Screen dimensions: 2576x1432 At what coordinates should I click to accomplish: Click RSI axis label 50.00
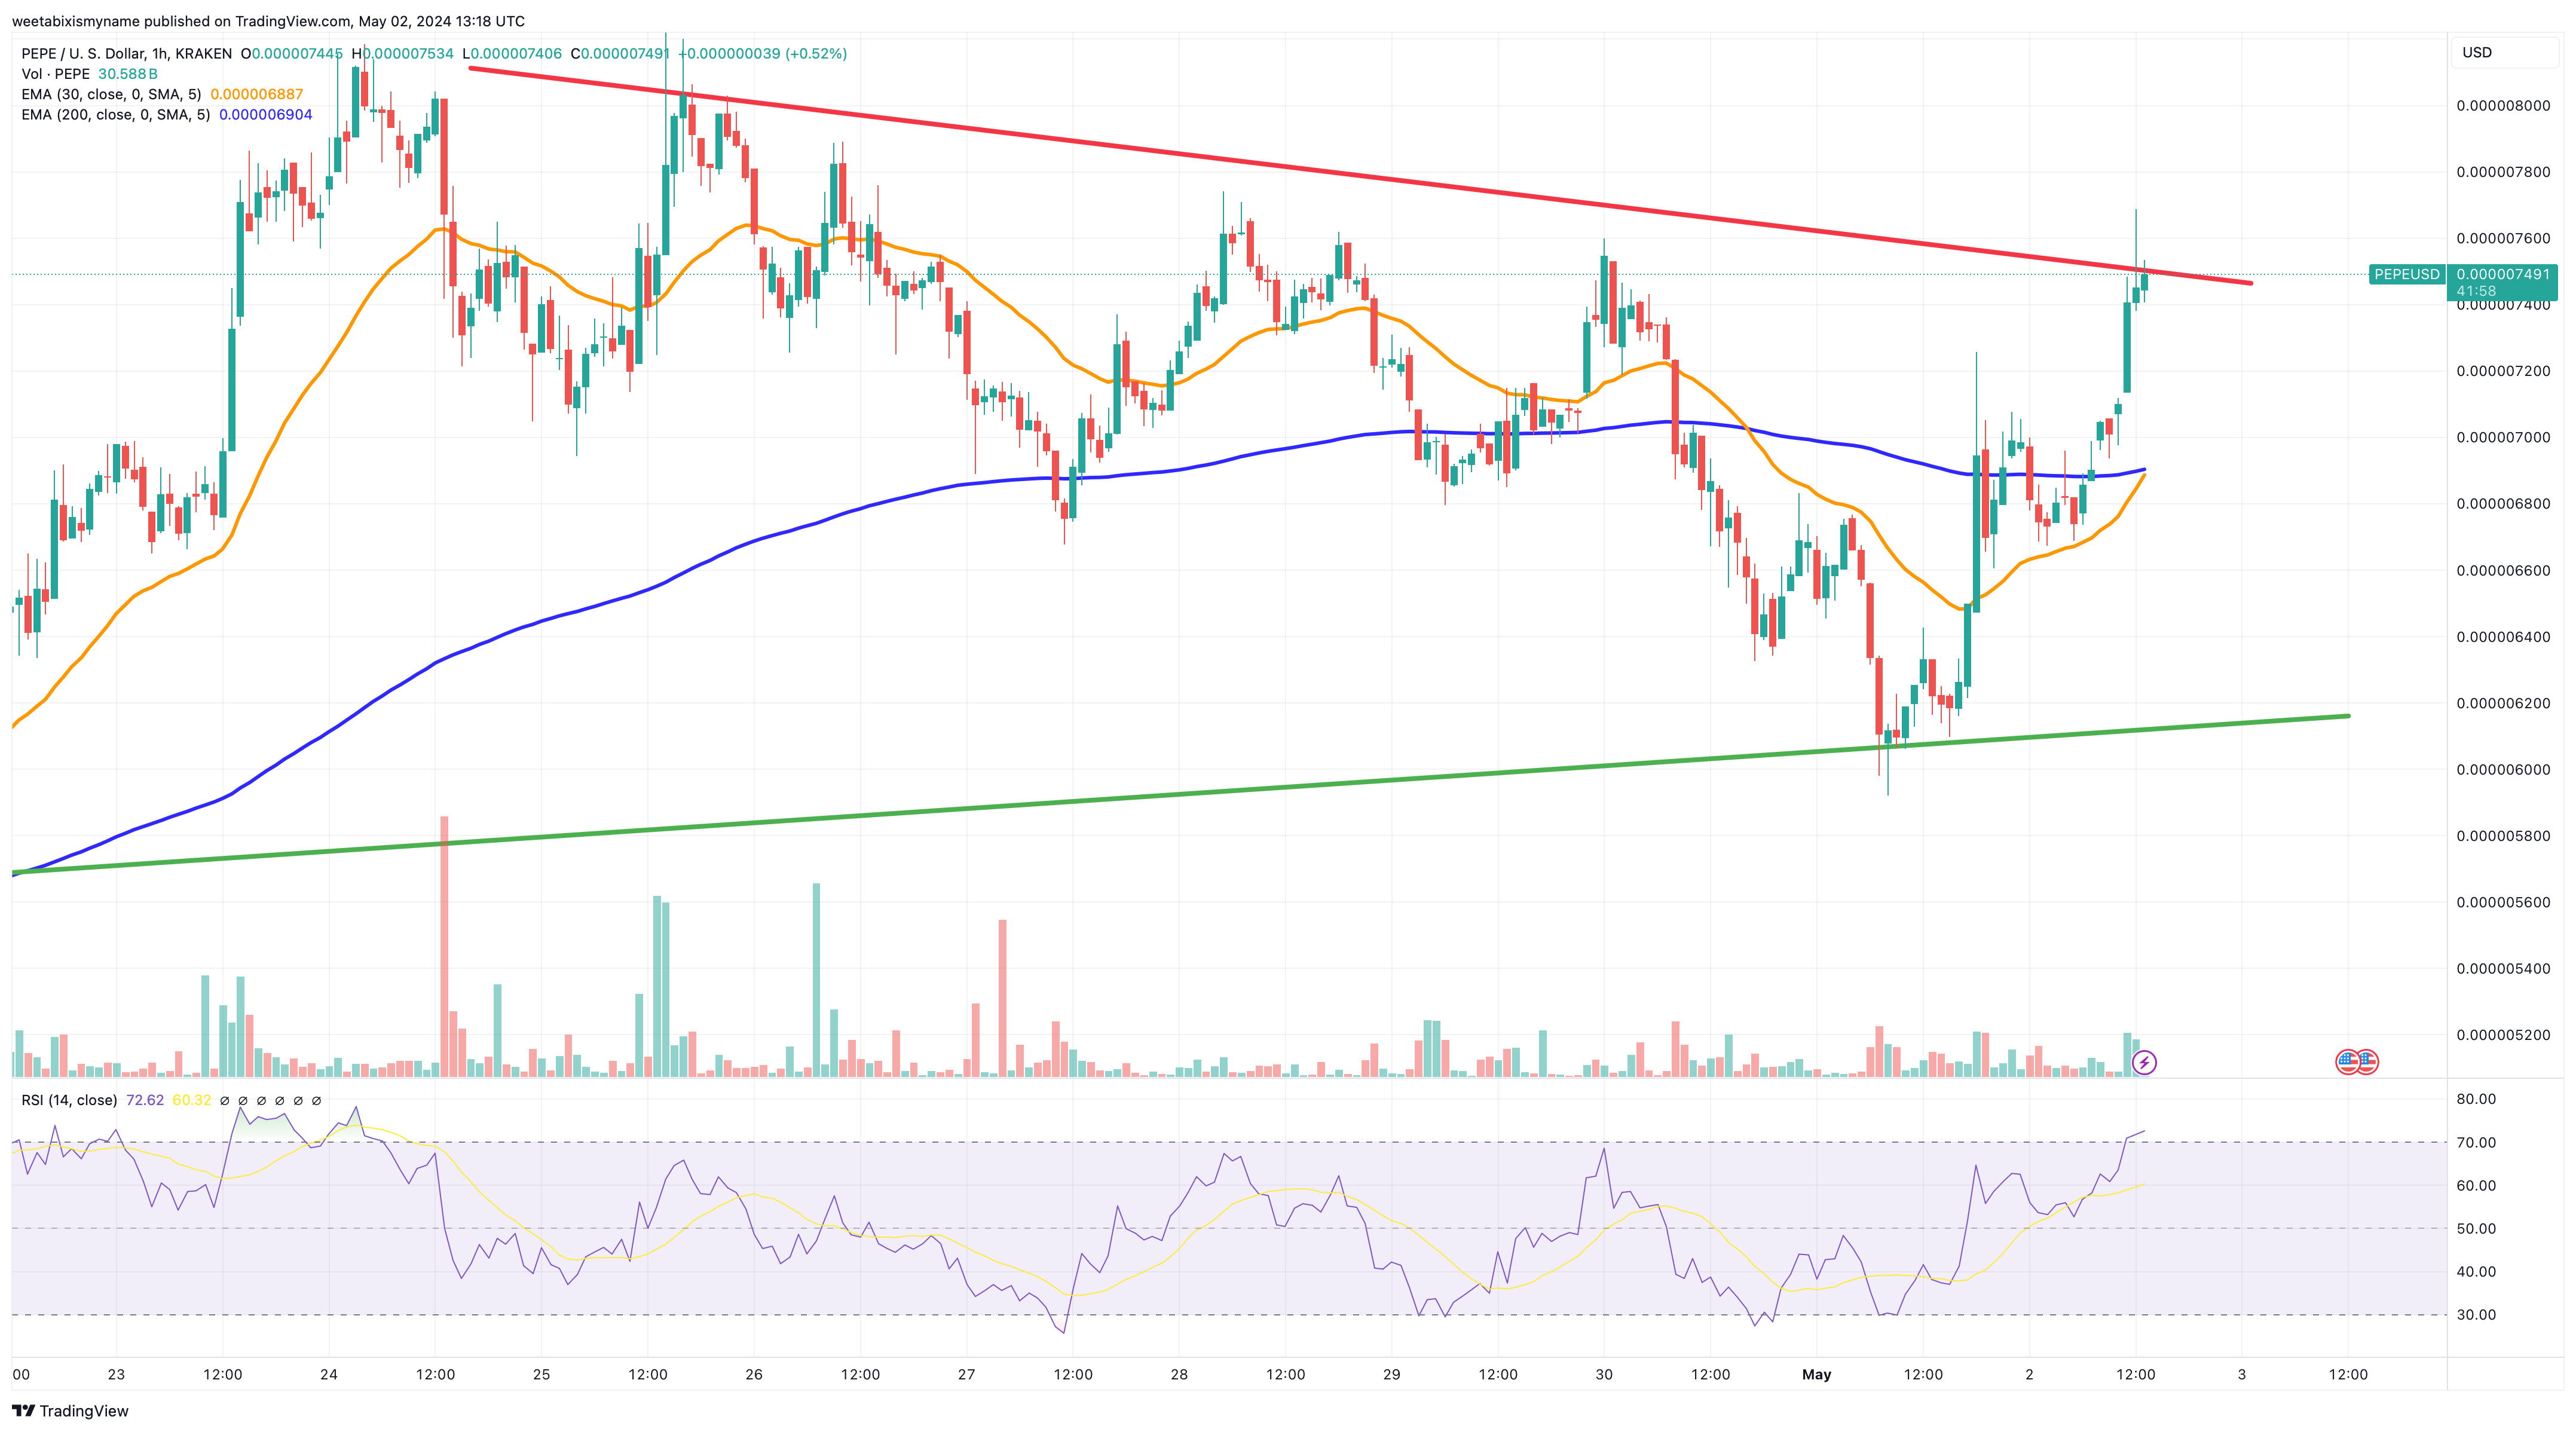tap(2476, 1228)
